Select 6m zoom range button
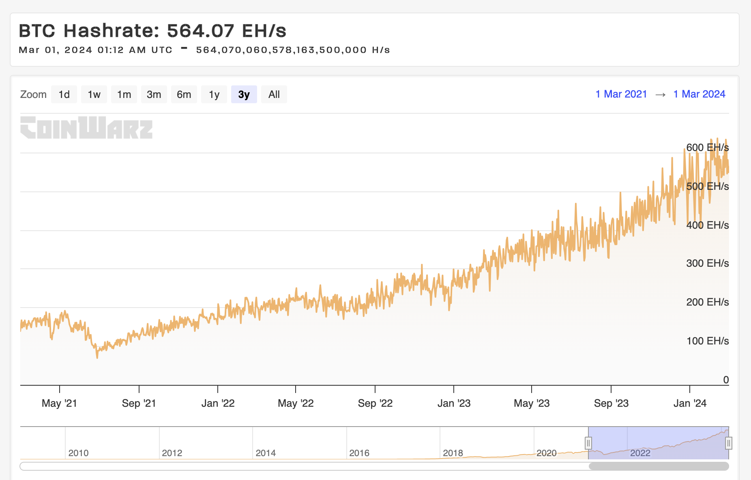This screenshot has width=751, height=480. coord(184,94)
